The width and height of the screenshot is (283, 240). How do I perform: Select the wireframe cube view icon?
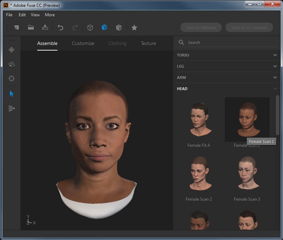(90, 27)
